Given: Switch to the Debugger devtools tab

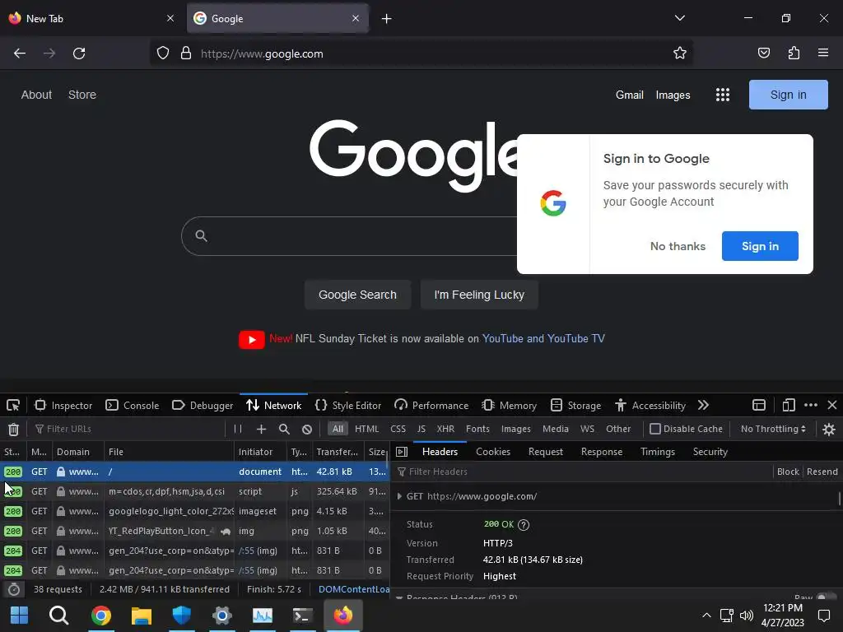Looking at the screenshot, I should pos(203,405).
